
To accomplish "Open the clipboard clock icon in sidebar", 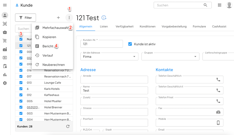I will click(x=5, y=66).
